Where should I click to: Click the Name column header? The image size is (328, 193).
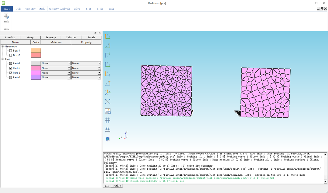pyautogui.click(x=15, y=42)
